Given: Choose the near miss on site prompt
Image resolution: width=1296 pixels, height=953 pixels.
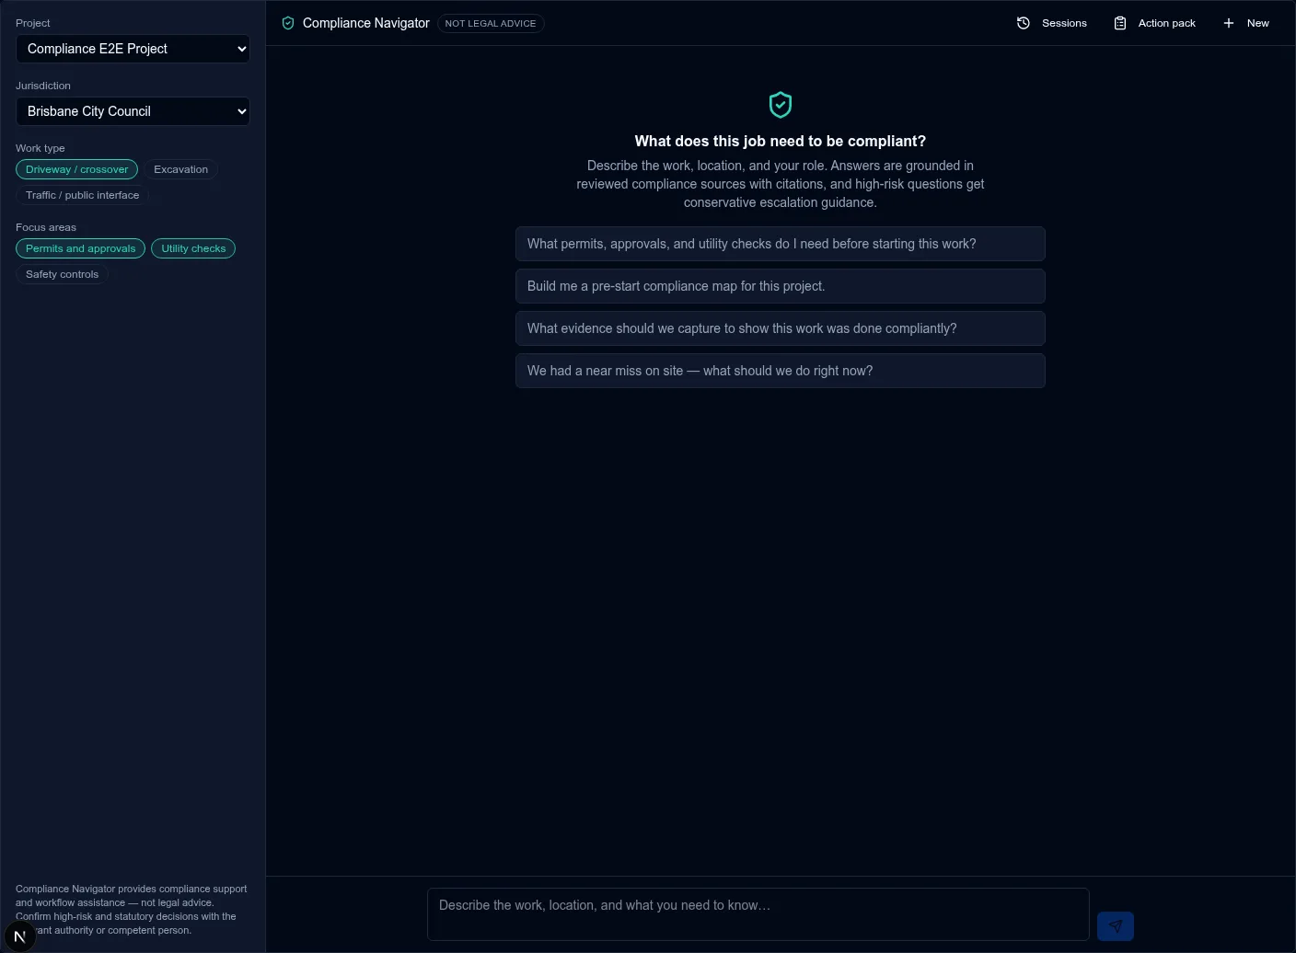Looking at the screenshot, I should pyautogui.click(x=781, y=371).
